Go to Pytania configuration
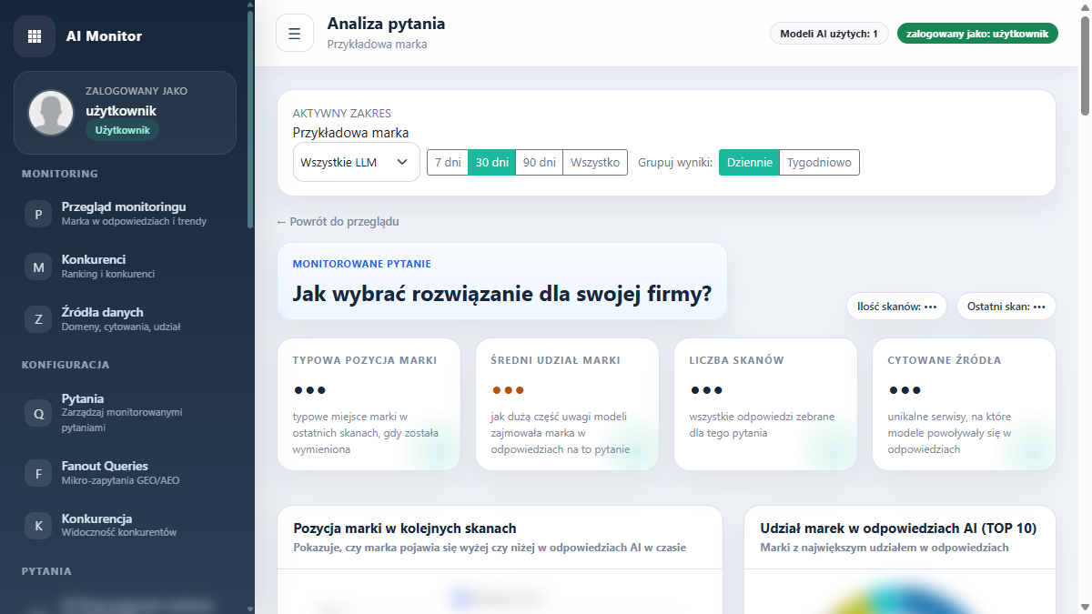 click(x=127, y=412)
